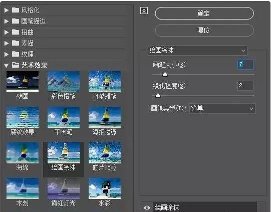
Task: Click the 确定 button
Action: pyautogui.click(x=204, y=14)
